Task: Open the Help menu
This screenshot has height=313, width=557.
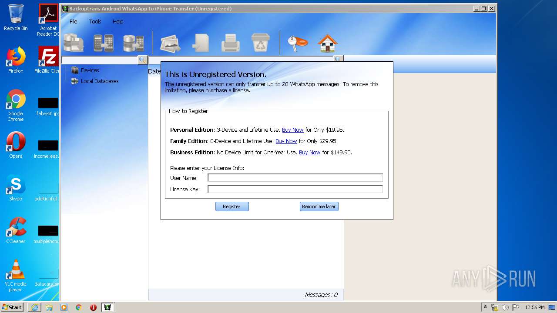Action: 118,21
